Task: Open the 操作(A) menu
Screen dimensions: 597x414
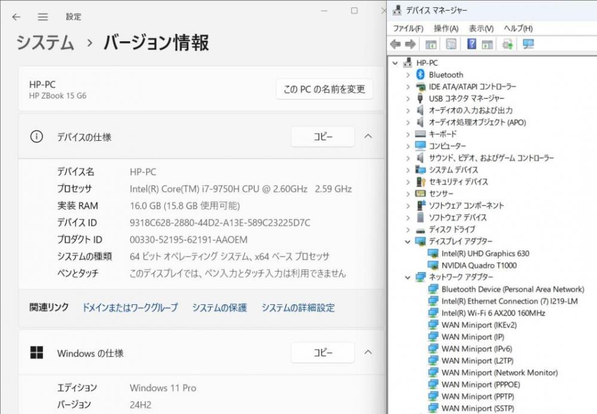Action: 446,28
